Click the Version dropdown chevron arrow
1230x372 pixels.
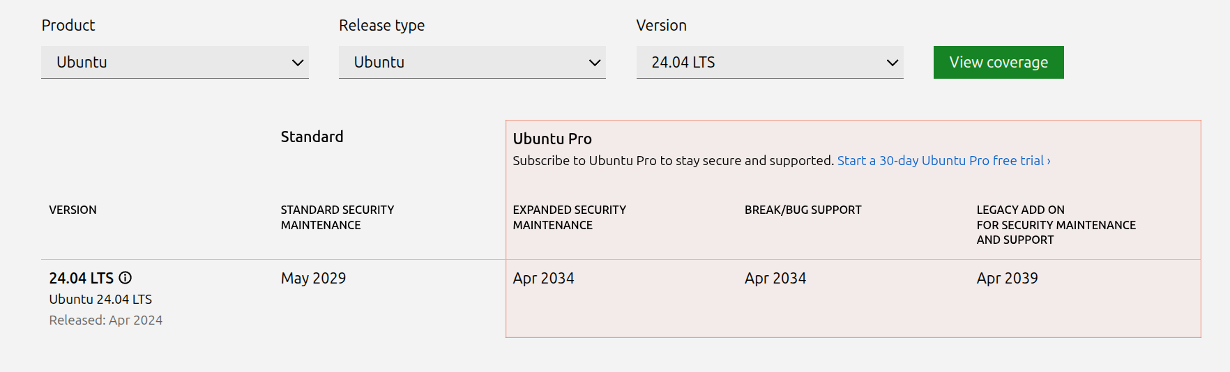pos(892,63)
